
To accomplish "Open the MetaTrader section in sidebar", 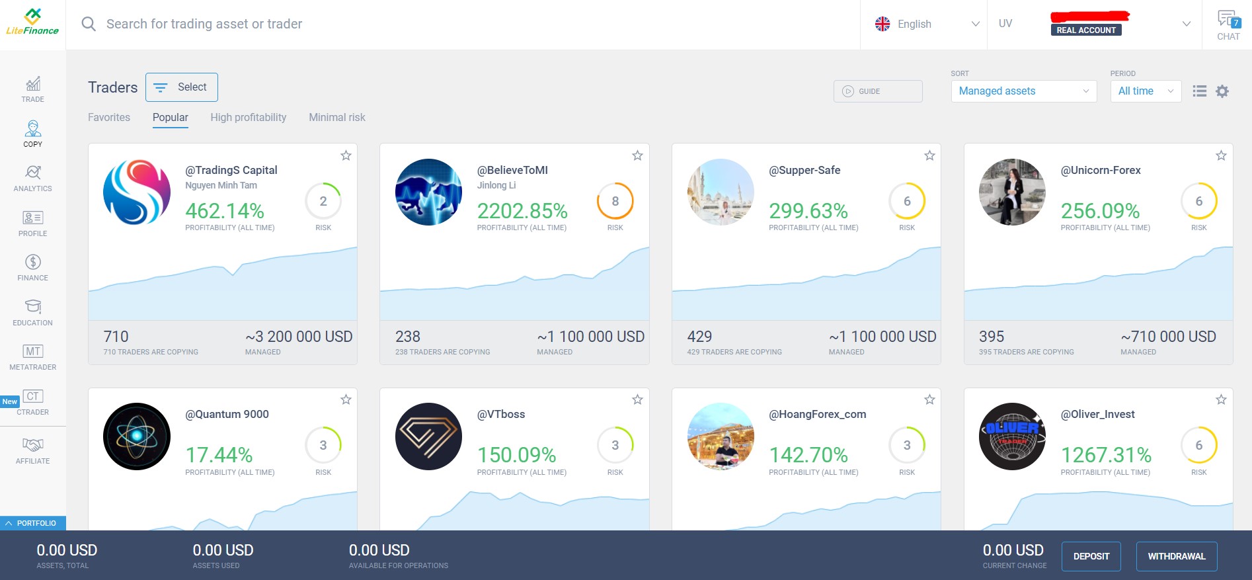I will click(x=32, y=357).
